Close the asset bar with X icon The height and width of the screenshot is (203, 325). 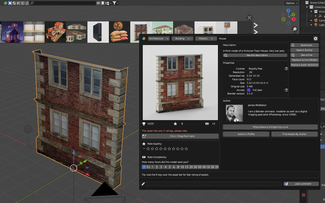249,18
